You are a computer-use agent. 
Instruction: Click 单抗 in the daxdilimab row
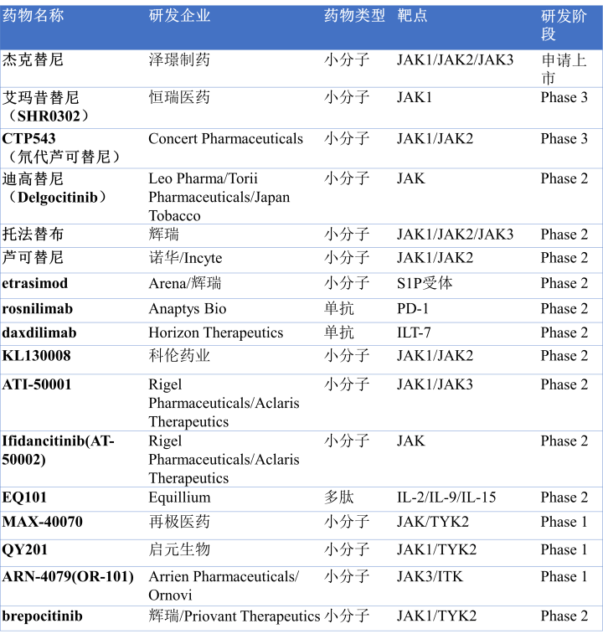[339, 332]
